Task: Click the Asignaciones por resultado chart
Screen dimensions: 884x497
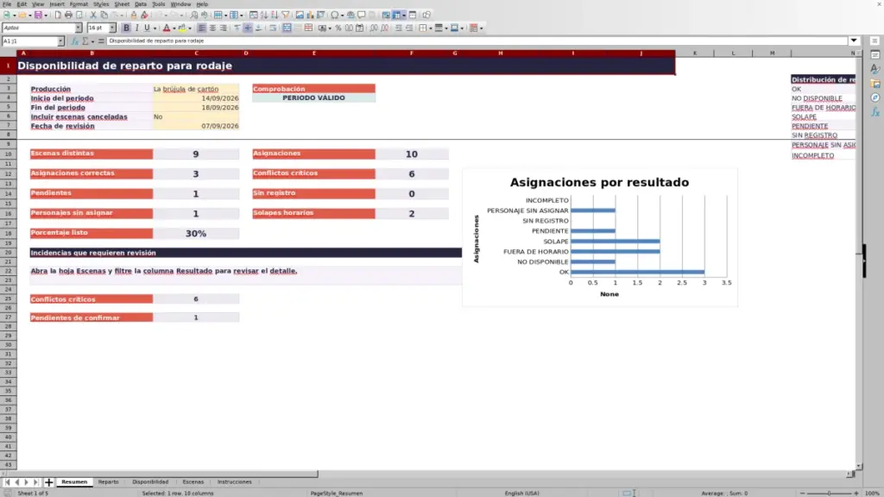Action: click(x=600, y=238)
